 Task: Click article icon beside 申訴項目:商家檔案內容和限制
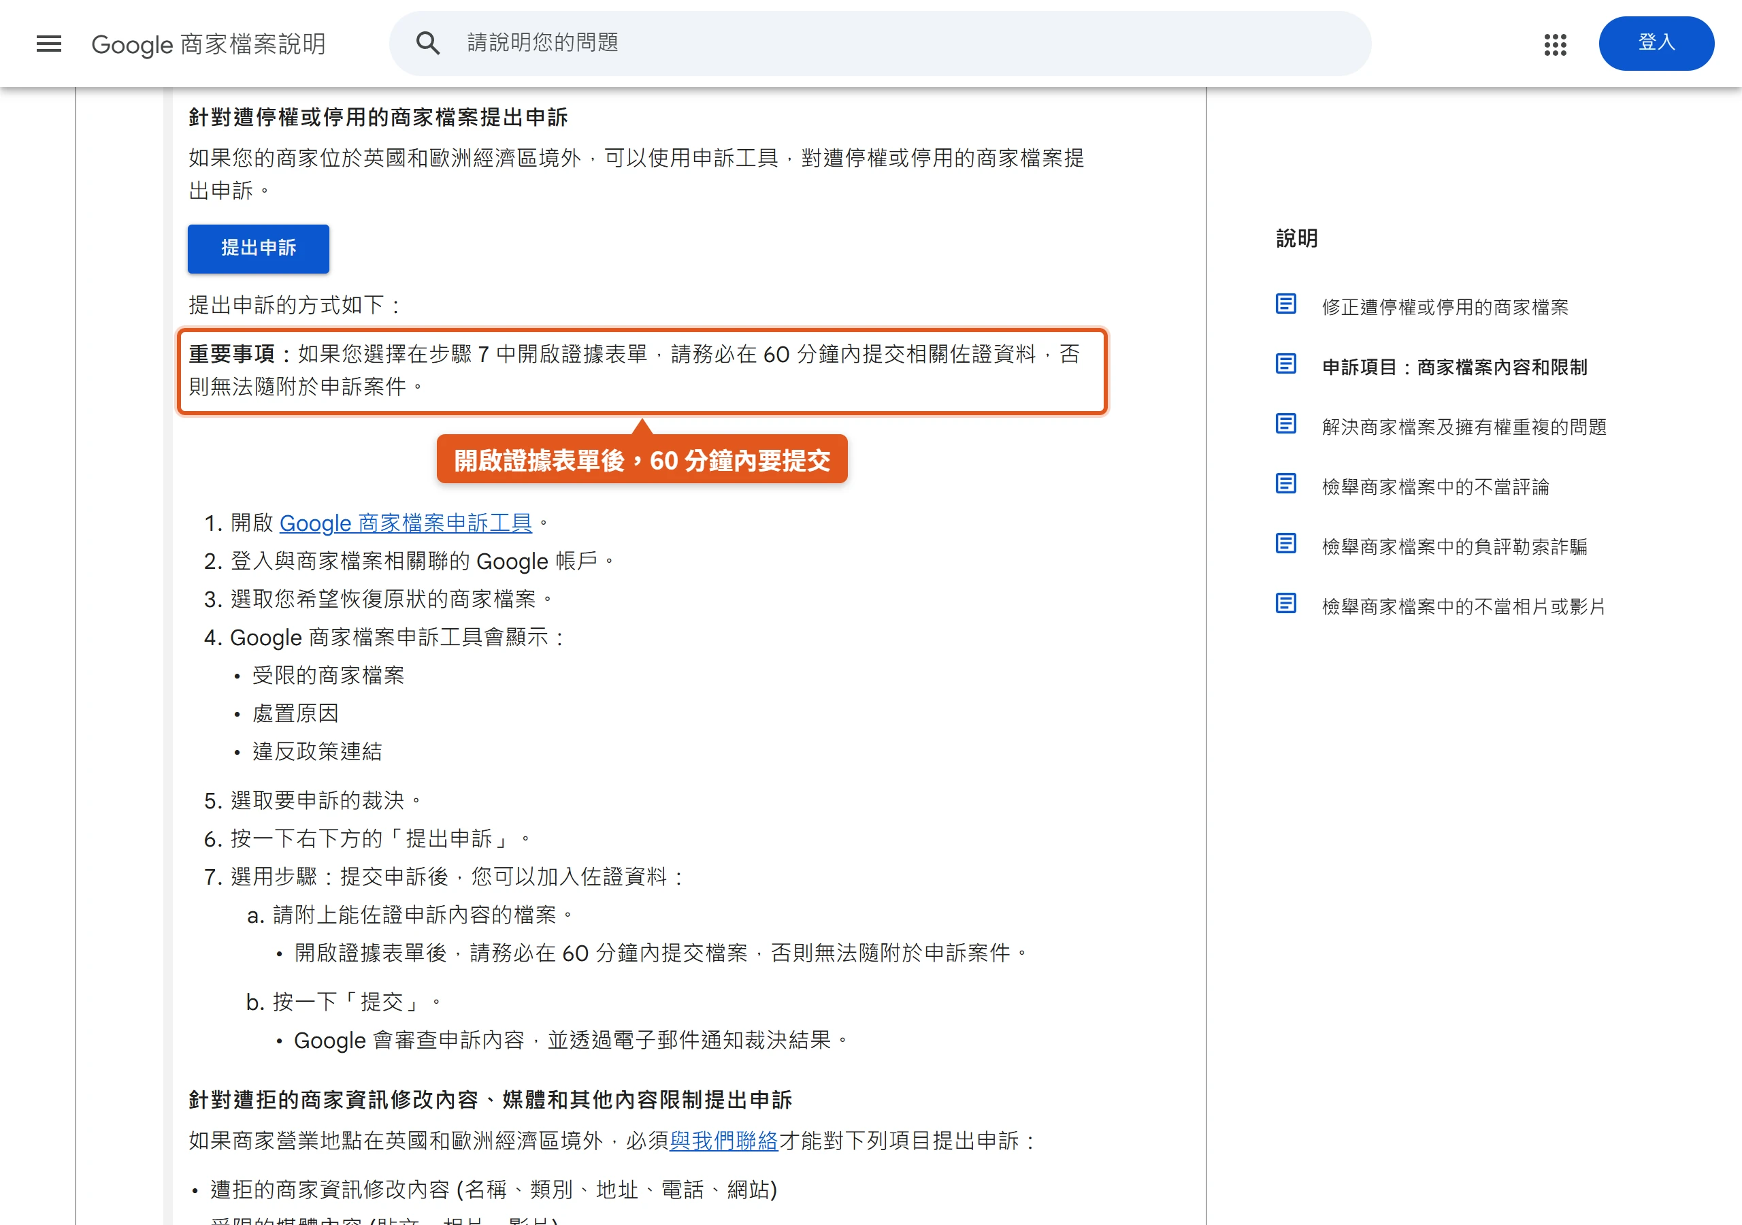[x=1285, y=364]
